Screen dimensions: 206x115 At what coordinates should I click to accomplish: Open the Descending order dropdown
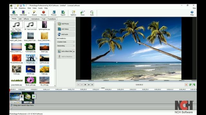click(x=66, y=46)
